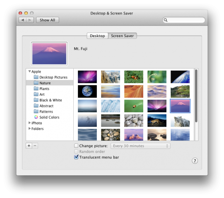Open the Every 30 minutes dropdown
This screenshot has width=224, height=198.
pyautogui.click(x=140, y=146)
